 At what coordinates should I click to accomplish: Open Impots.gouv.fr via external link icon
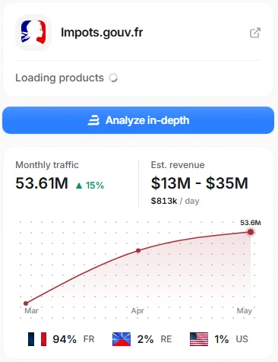[255, 33]
